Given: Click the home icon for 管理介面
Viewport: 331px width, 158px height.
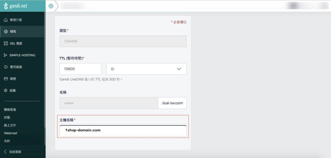Looking at the screenshot, I should coord(6,20).
